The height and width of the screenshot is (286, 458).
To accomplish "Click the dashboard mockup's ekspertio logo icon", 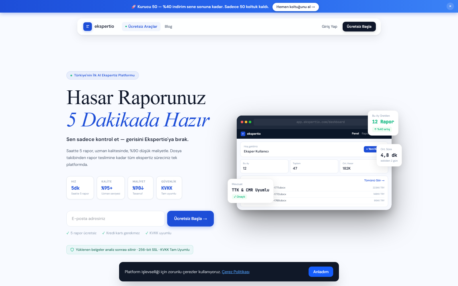I will 243,134.
